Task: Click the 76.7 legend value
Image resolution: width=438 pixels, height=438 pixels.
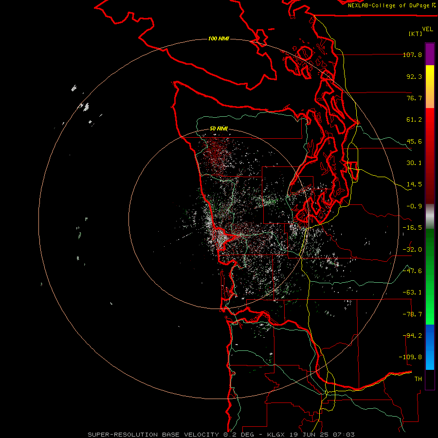Action: click(x=414, y=98)
